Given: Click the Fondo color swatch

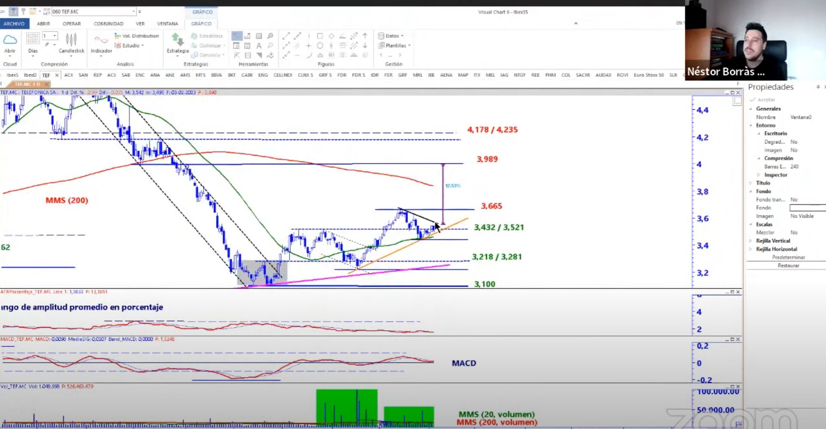Looking at the screenshot, I should click(x=807, y=208).
